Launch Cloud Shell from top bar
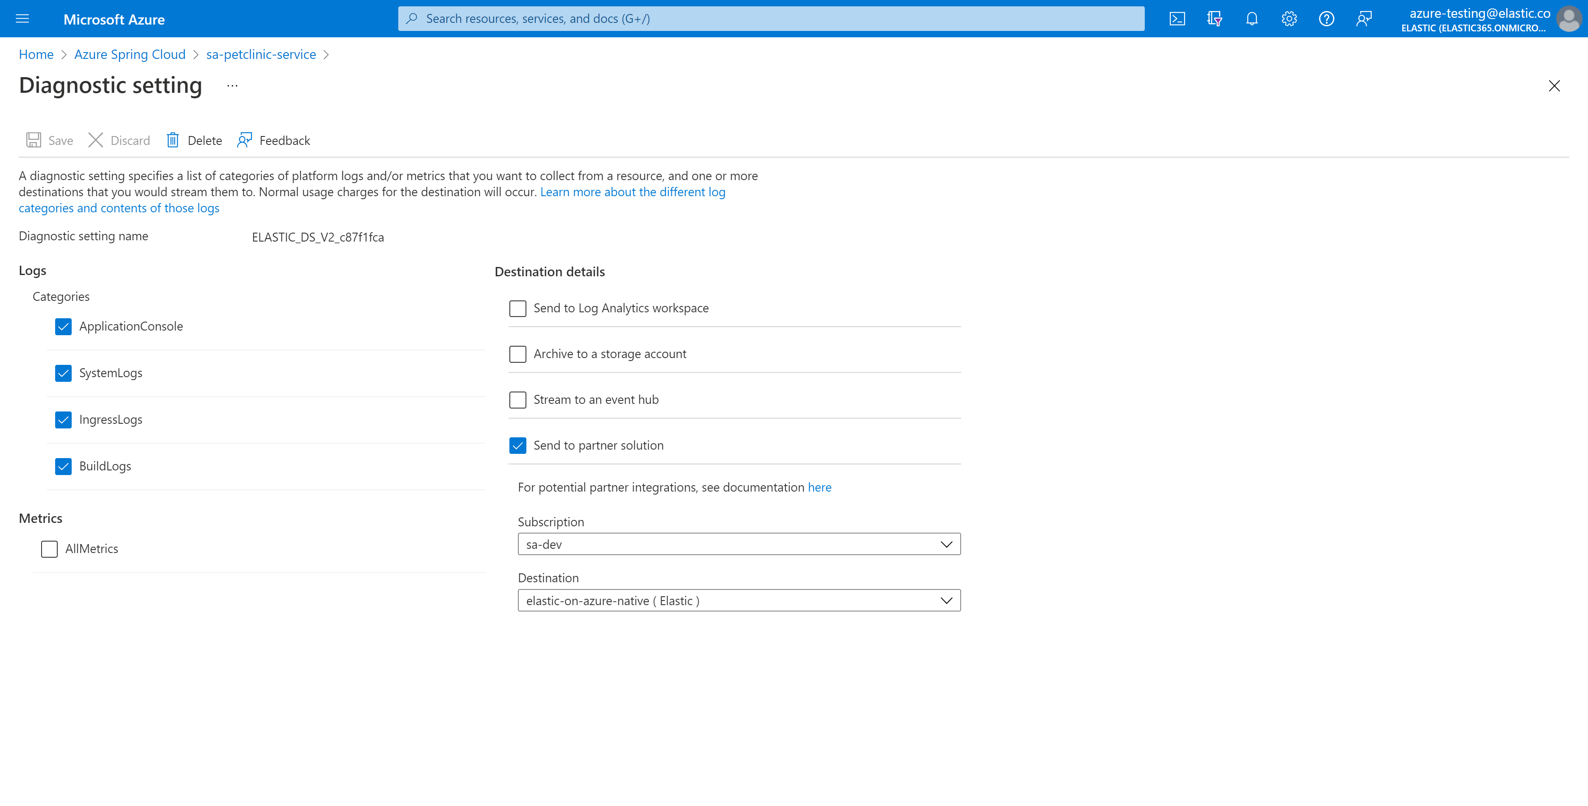The width and height of the screenshot is (1588, 806). point(1177,19)
